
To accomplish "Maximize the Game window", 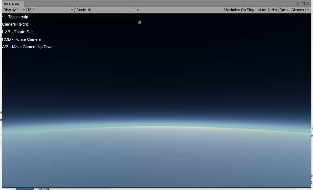I will [x=303, y=3].
